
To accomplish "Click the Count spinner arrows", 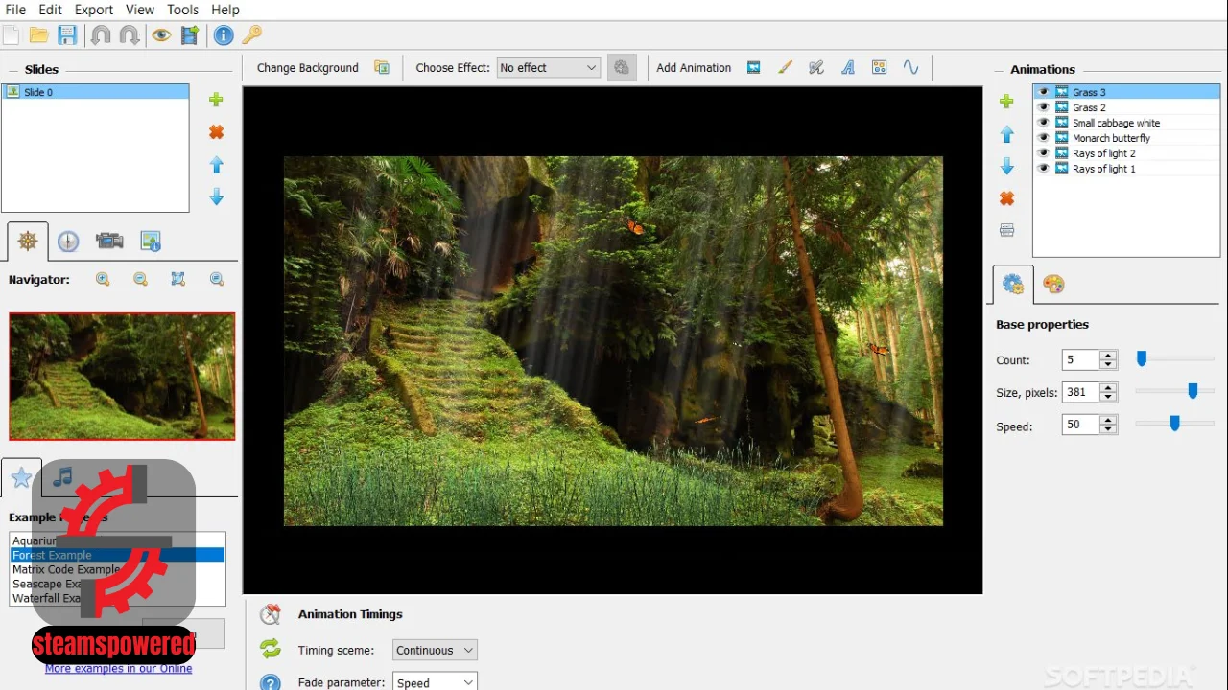I will pos(1108,360).
